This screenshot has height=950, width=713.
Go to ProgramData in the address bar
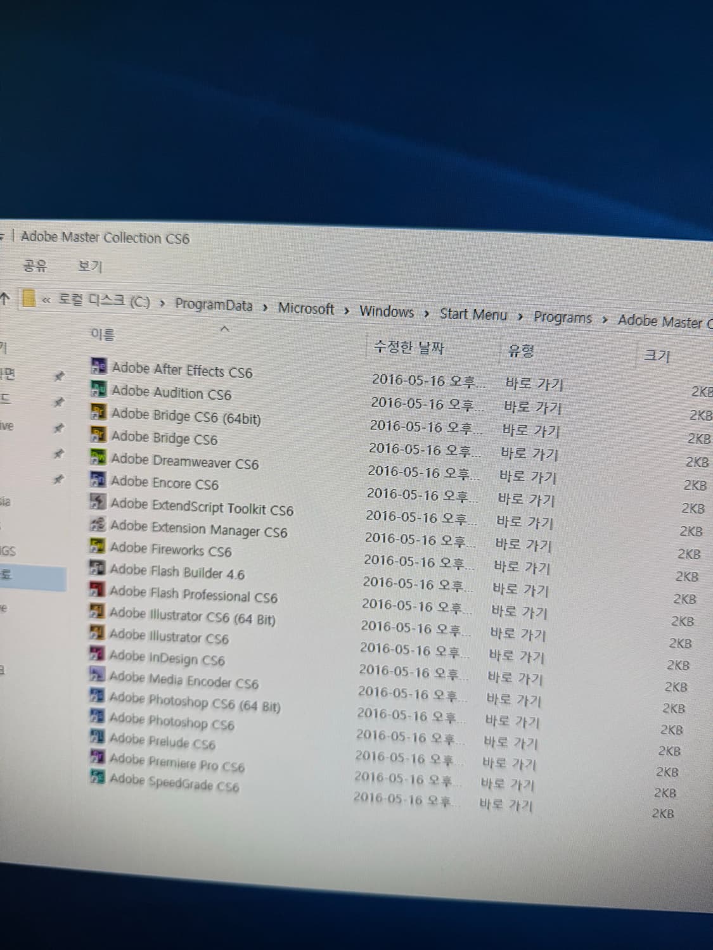pyautogui.click(x=214, y=305)
